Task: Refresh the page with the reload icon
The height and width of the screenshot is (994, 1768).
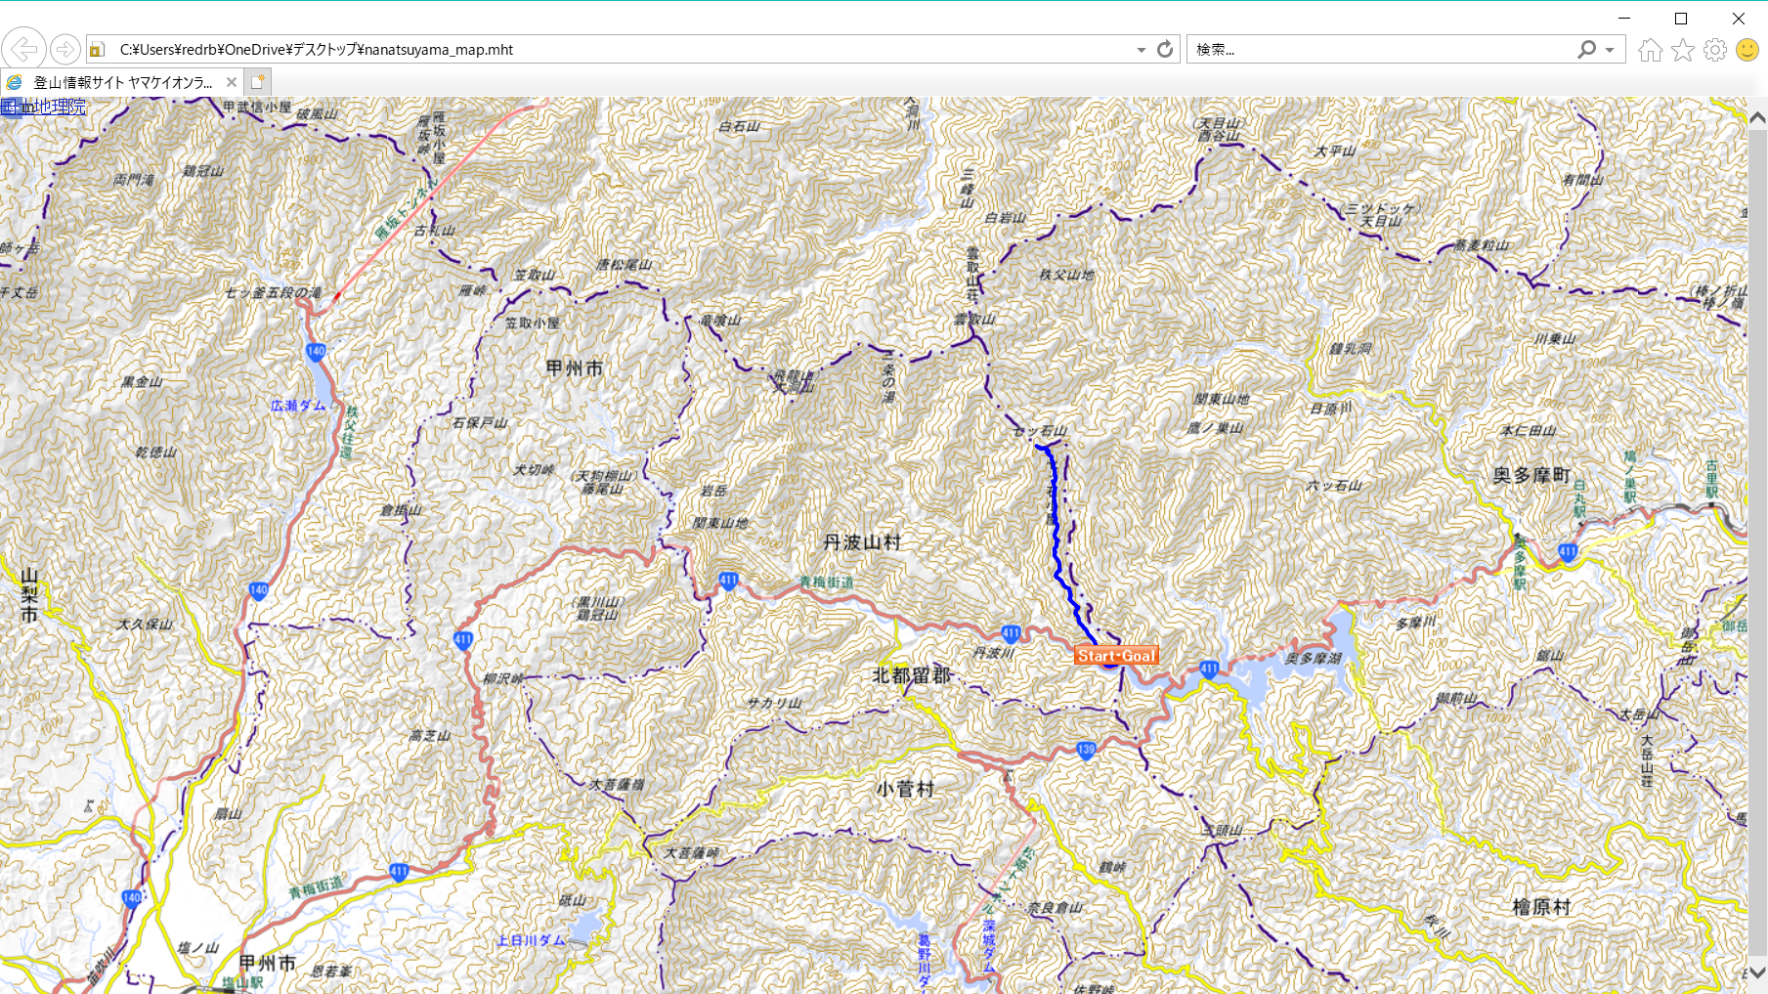Action: [1165, 49]
